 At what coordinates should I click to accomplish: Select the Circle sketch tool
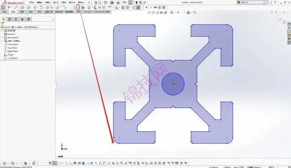[x=35, y=7]
